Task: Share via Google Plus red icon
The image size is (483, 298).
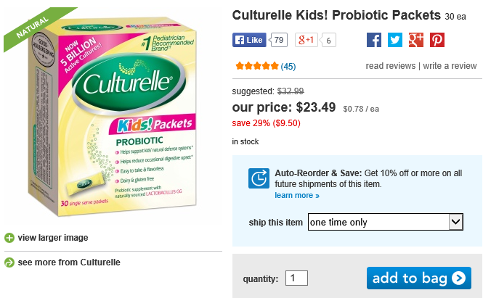Action: [x=415, y=41]
